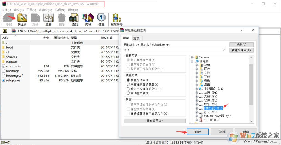This screenshot has height=145, width=281.
Task: Enable 在资源管理器中显示文件(X) checkbox
Action: [128, 114]
